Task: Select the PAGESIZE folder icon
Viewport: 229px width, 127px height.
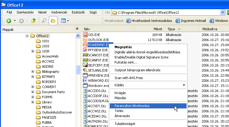Action: [x=38, y=117]
